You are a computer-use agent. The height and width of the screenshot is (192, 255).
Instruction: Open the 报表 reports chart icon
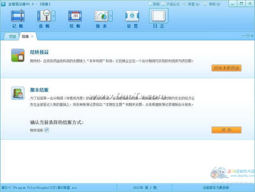click(x=101, y=16)
